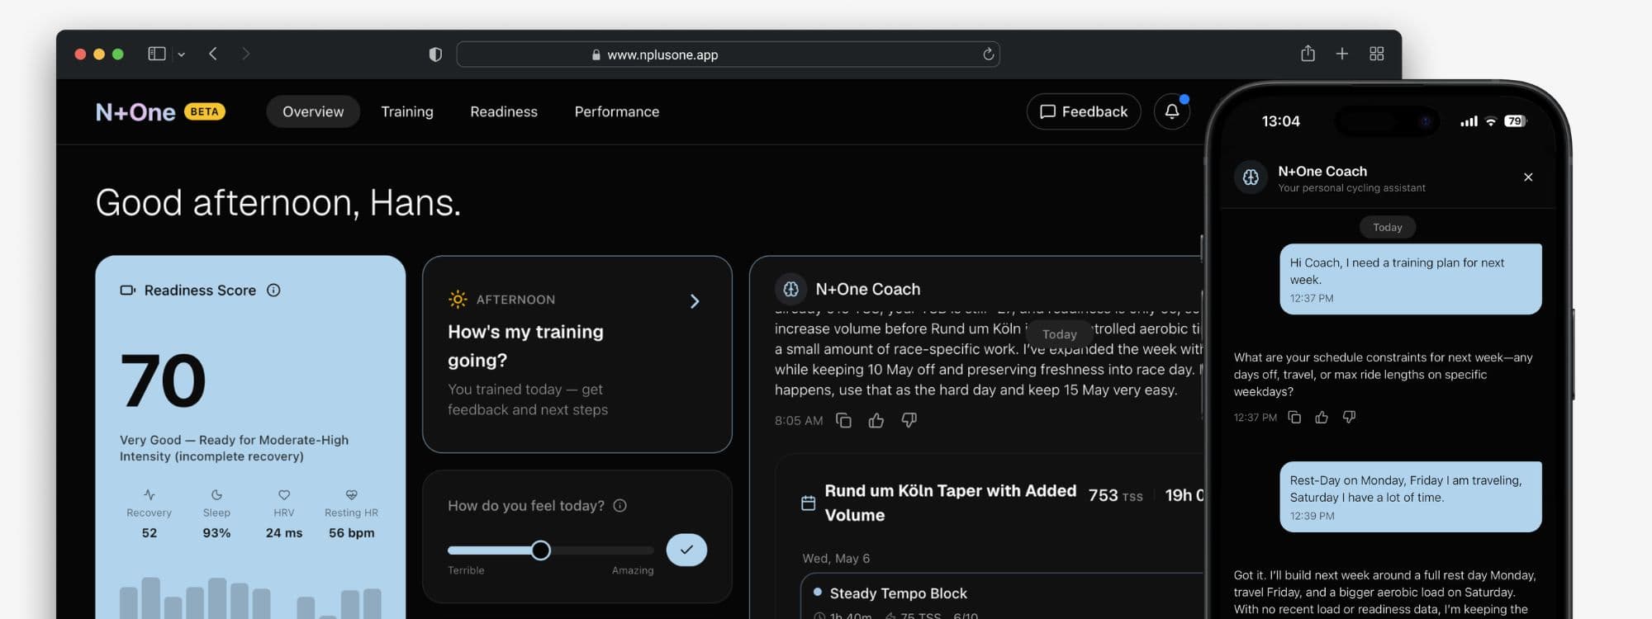Toggle the browser sidebar icon

point(157,54)
